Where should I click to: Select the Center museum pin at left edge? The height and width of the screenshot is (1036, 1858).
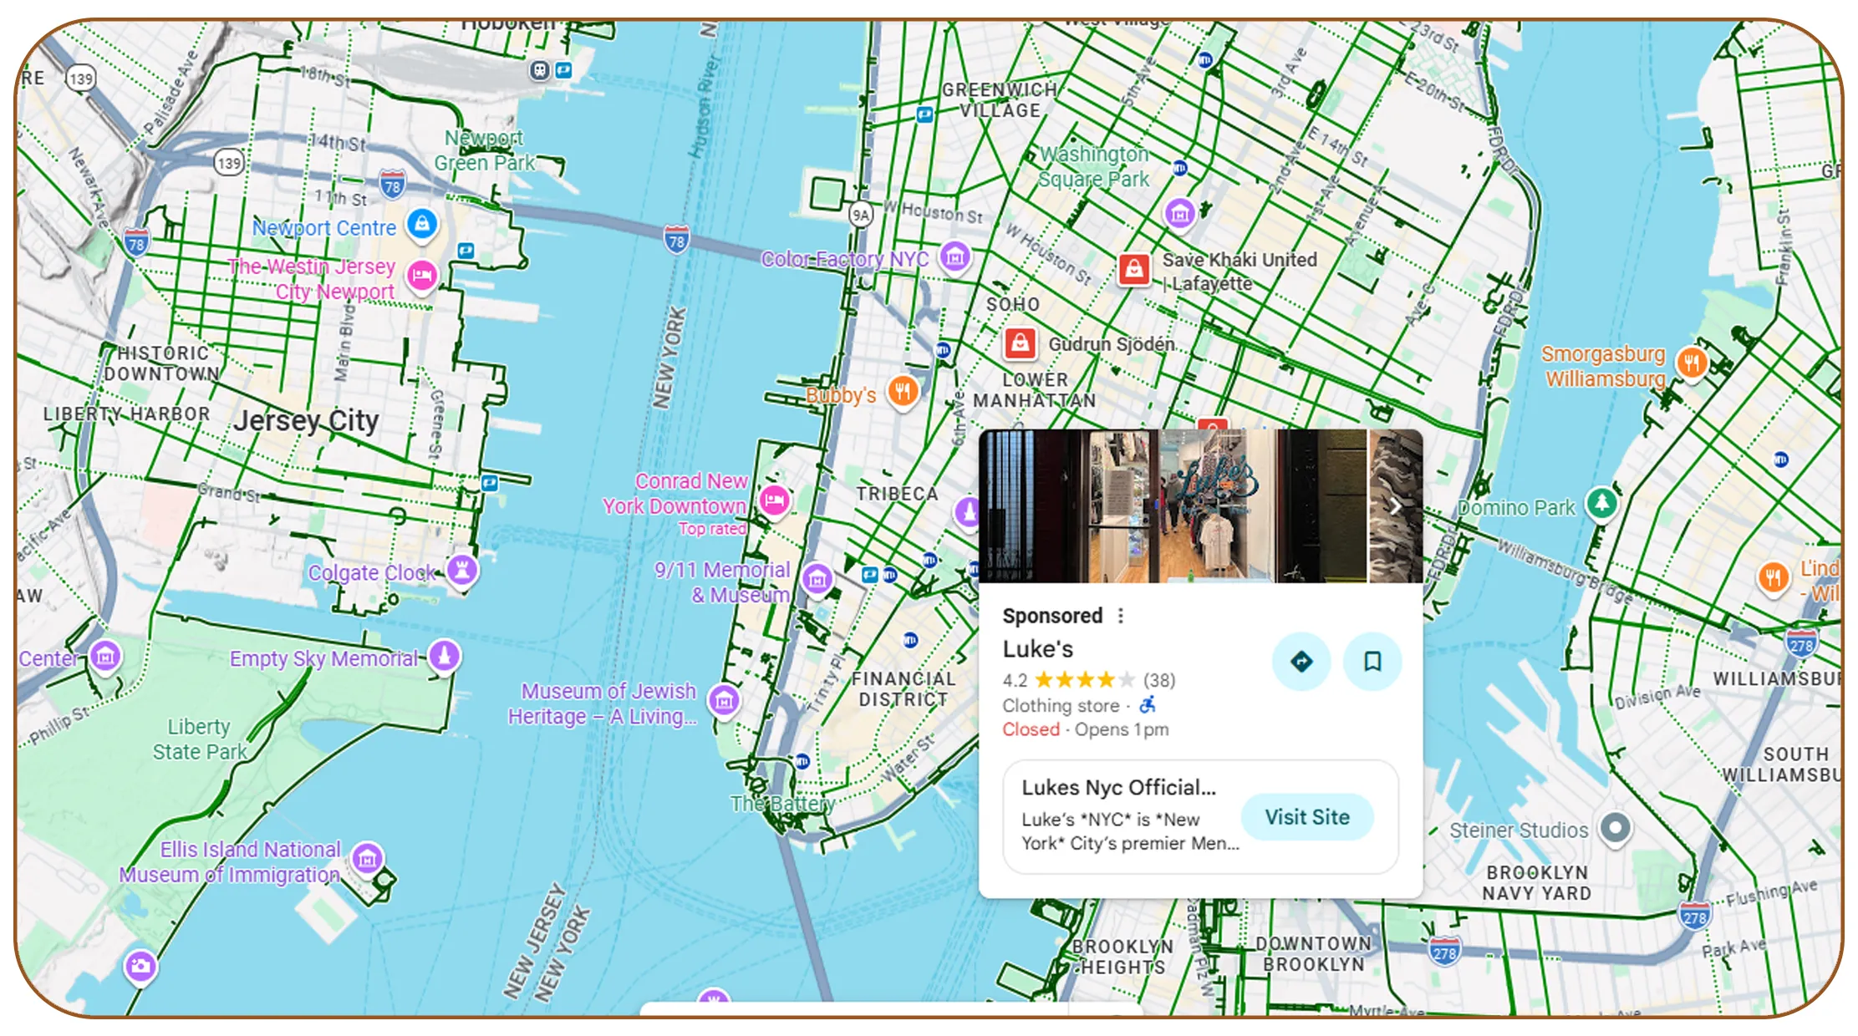pyautogui.click(x=105, y=657)
